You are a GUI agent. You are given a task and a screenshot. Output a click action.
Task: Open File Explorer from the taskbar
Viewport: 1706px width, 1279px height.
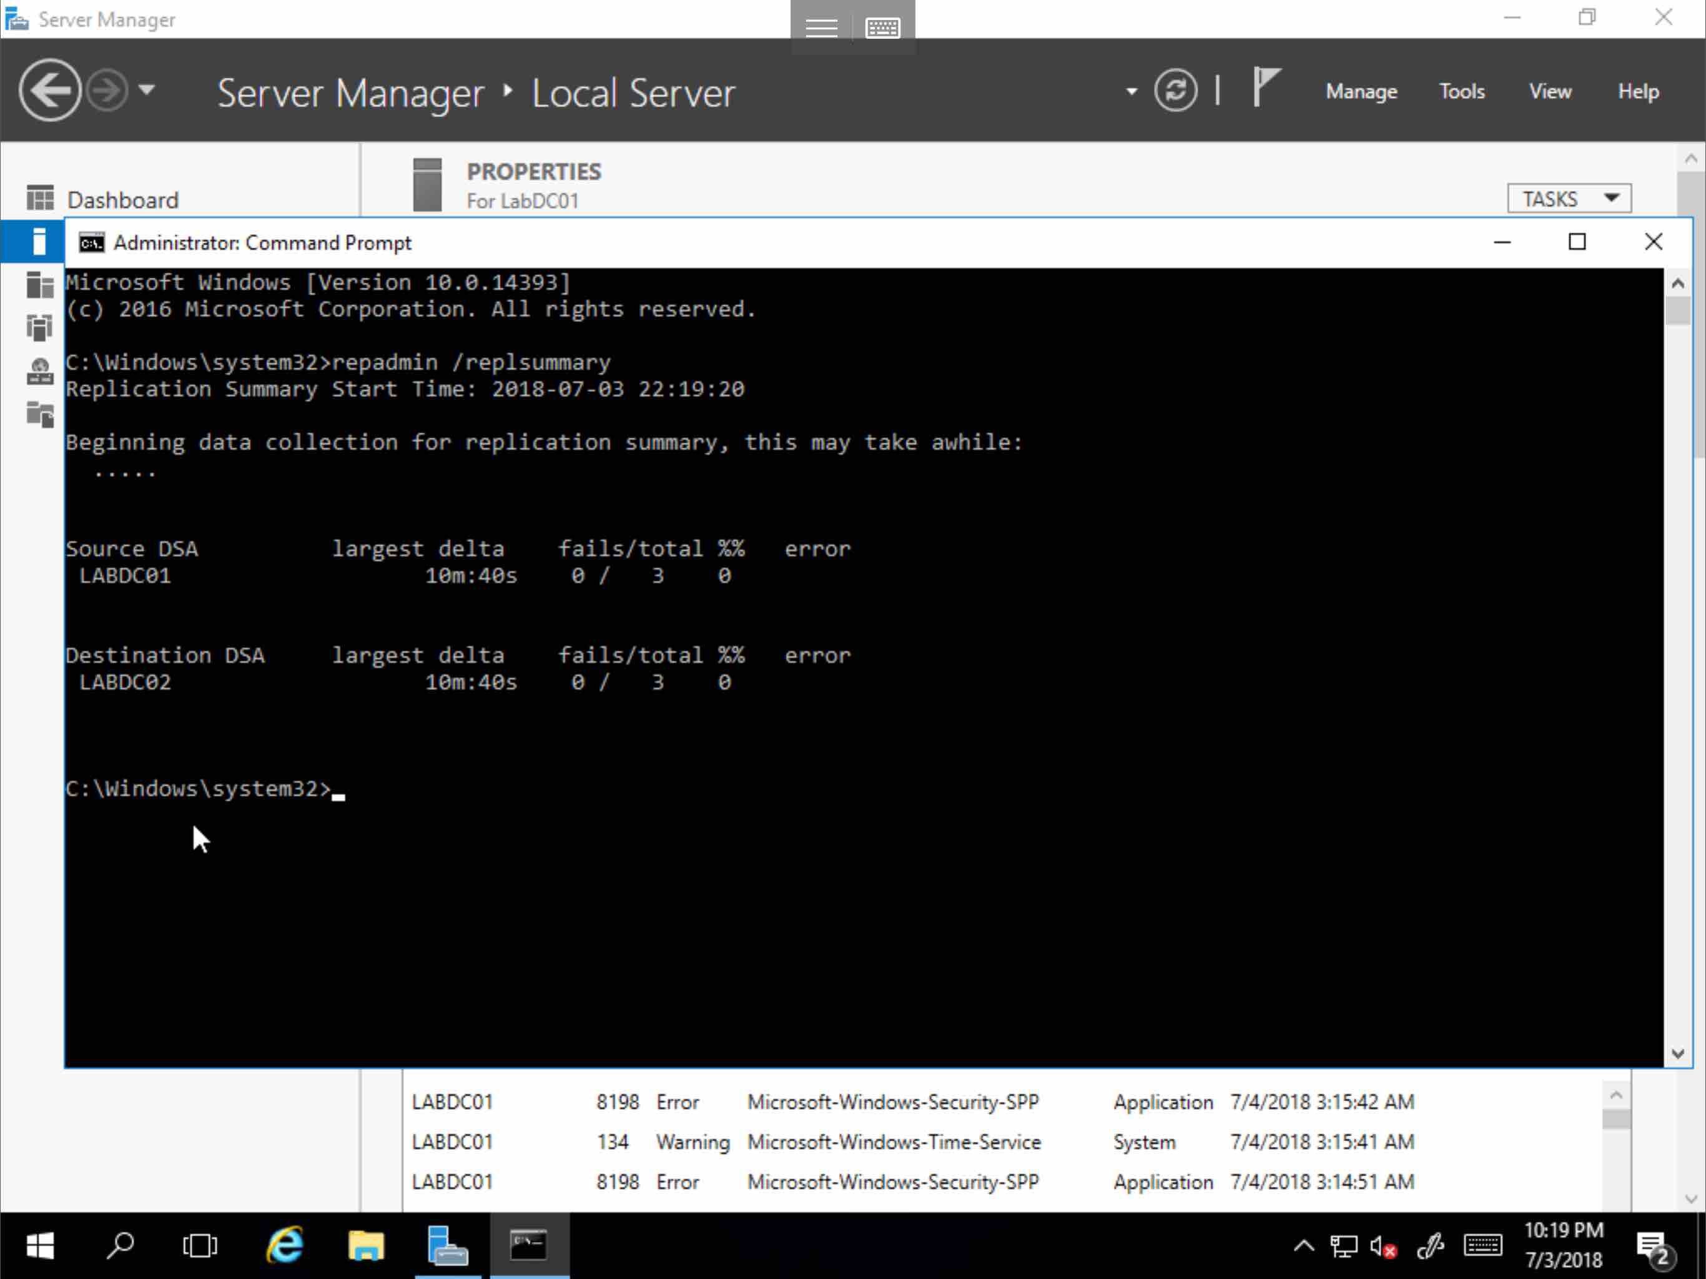(x=365, y=1246)
